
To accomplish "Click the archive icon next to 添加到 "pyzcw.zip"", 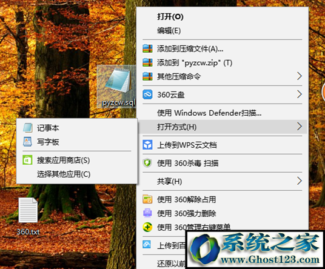I will (147, 62).
